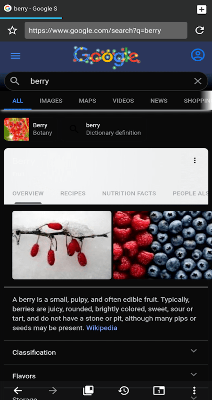Open Berry card three-dot options
This screenshot has height=400, width=212.
click(x=195, y=160)
